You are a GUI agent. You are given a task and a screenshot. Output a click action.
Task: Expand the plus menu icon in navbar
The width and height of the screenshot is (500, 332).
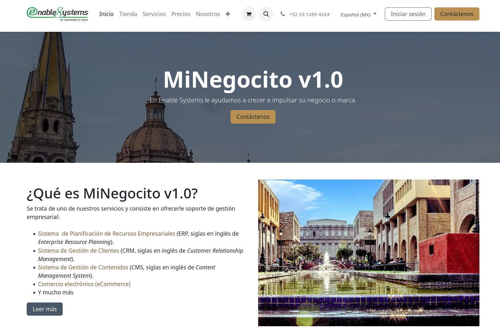(x=228, y=14)
